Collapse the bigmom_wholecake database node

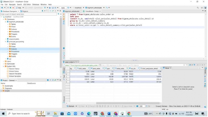(x=6, y=22)
